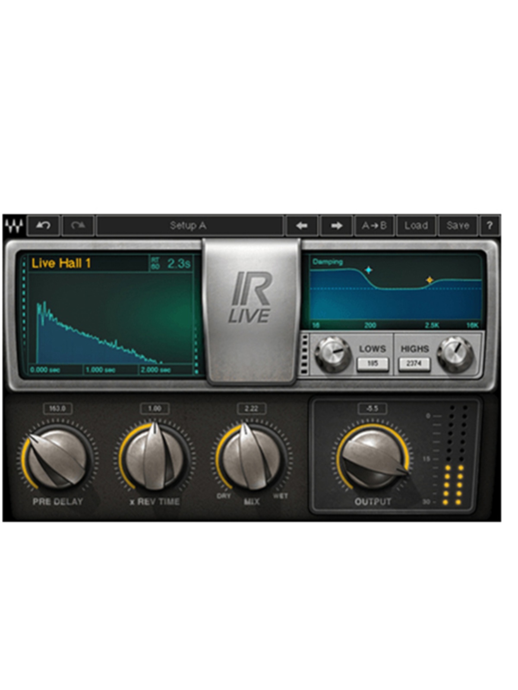Click the 0.000 sec time axis label

(45, 370)
